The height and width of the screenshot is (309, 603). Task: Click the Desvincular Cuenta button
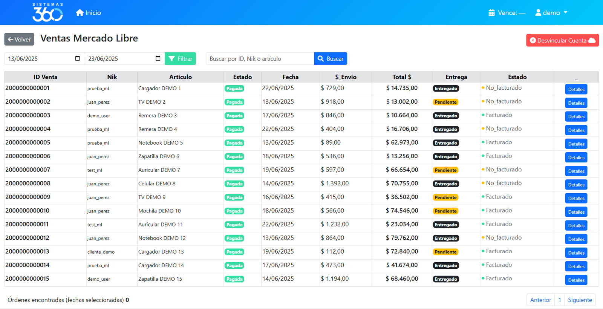562,40
